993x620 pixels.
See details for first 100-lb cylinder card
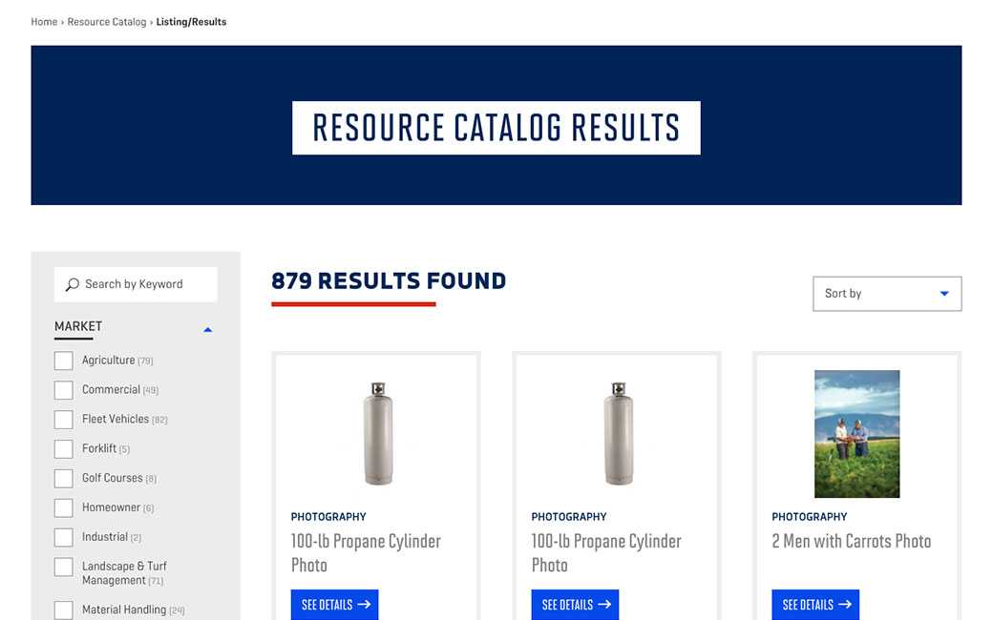click(x=334, y=605)
